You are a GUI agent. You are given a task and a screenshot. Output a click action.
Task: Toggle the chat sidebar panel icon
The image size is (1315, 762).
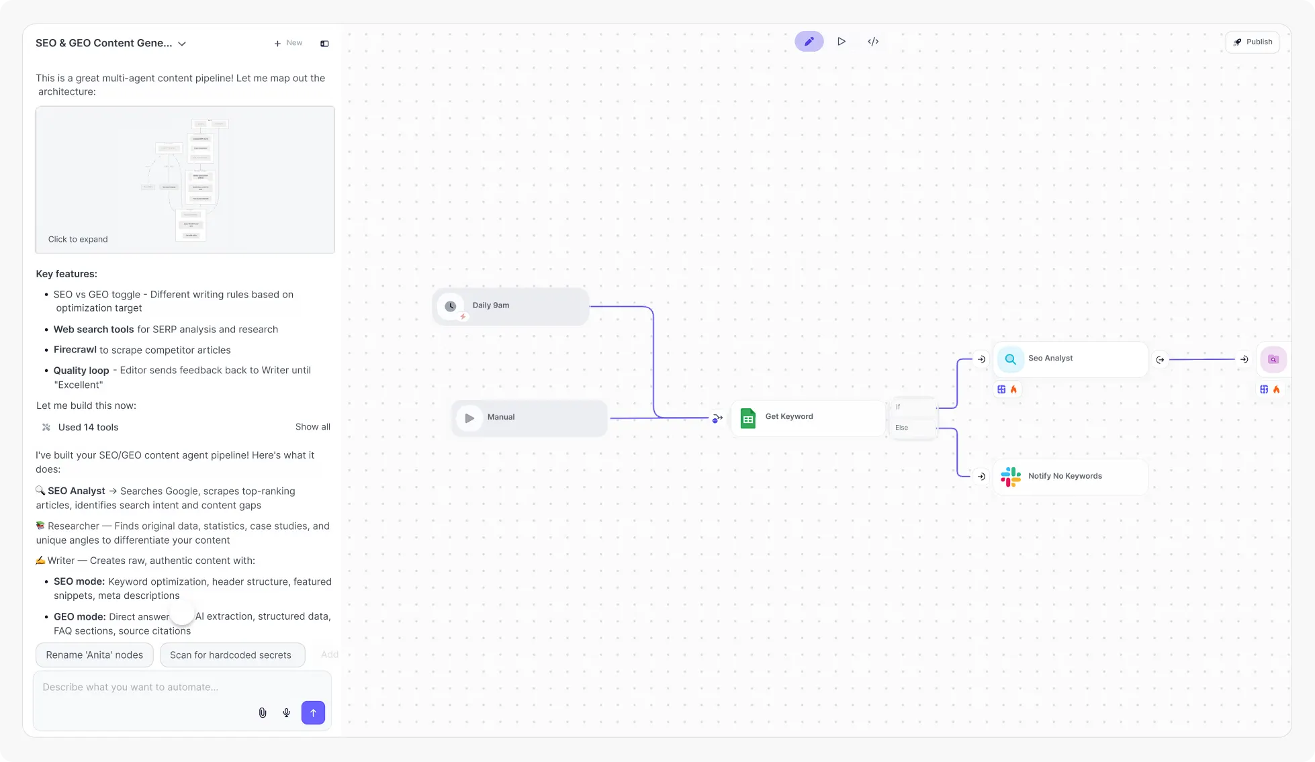click(x=324, y=44)
